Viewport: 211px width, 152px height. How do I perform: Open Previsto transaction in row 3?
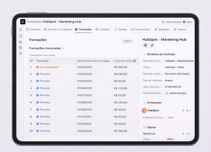click(45, 81)
